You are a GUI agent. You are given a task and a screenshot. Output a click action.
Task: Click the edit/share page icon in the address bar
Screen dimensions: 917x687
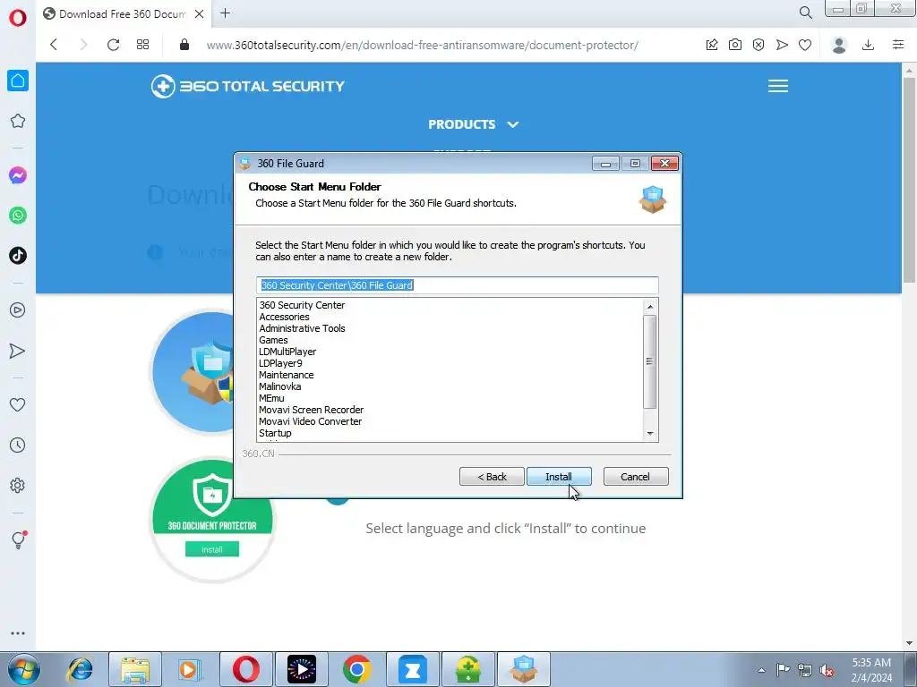coord(712,45)
